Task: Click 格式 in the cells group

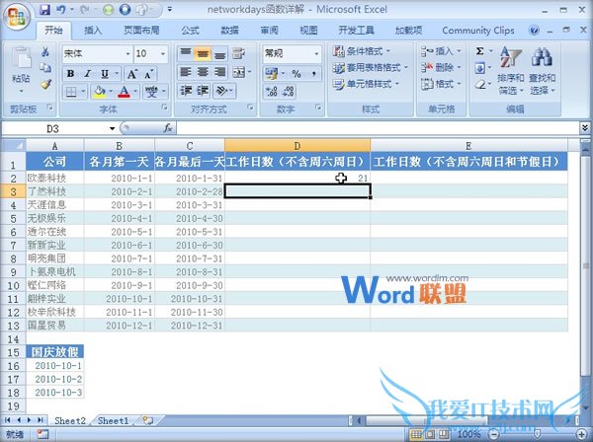Action: pyautogui.click(x=441, y=84)
